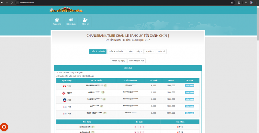Image resolution: width=259 pixels, height=133 pixels.
Task: Open site information icon beside the URL
Action: (x=17, y=3)
